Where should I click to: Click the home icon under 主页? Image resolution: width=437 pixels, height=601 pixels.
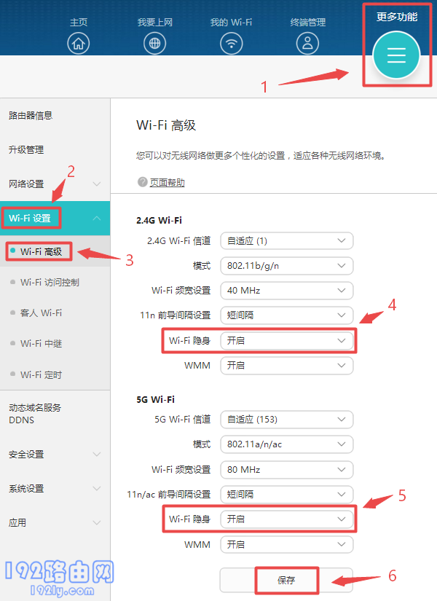[x=79, y=43]
